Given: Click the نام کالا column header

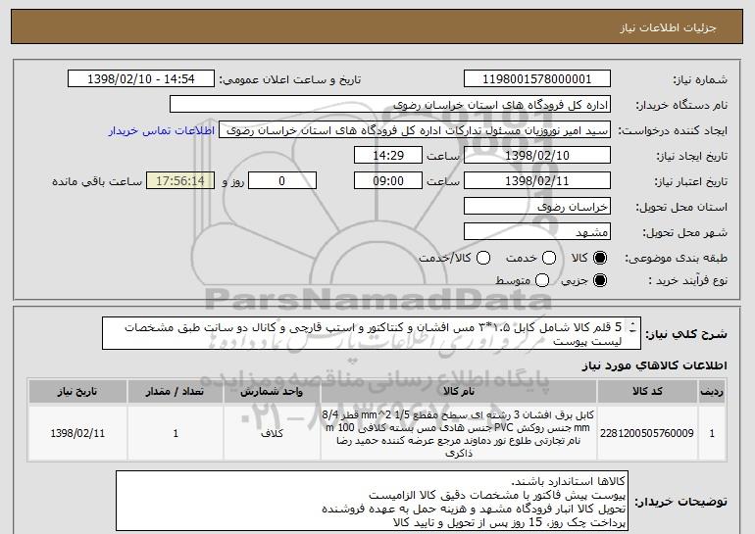Looking at the screenshot, I should point(459,392).
